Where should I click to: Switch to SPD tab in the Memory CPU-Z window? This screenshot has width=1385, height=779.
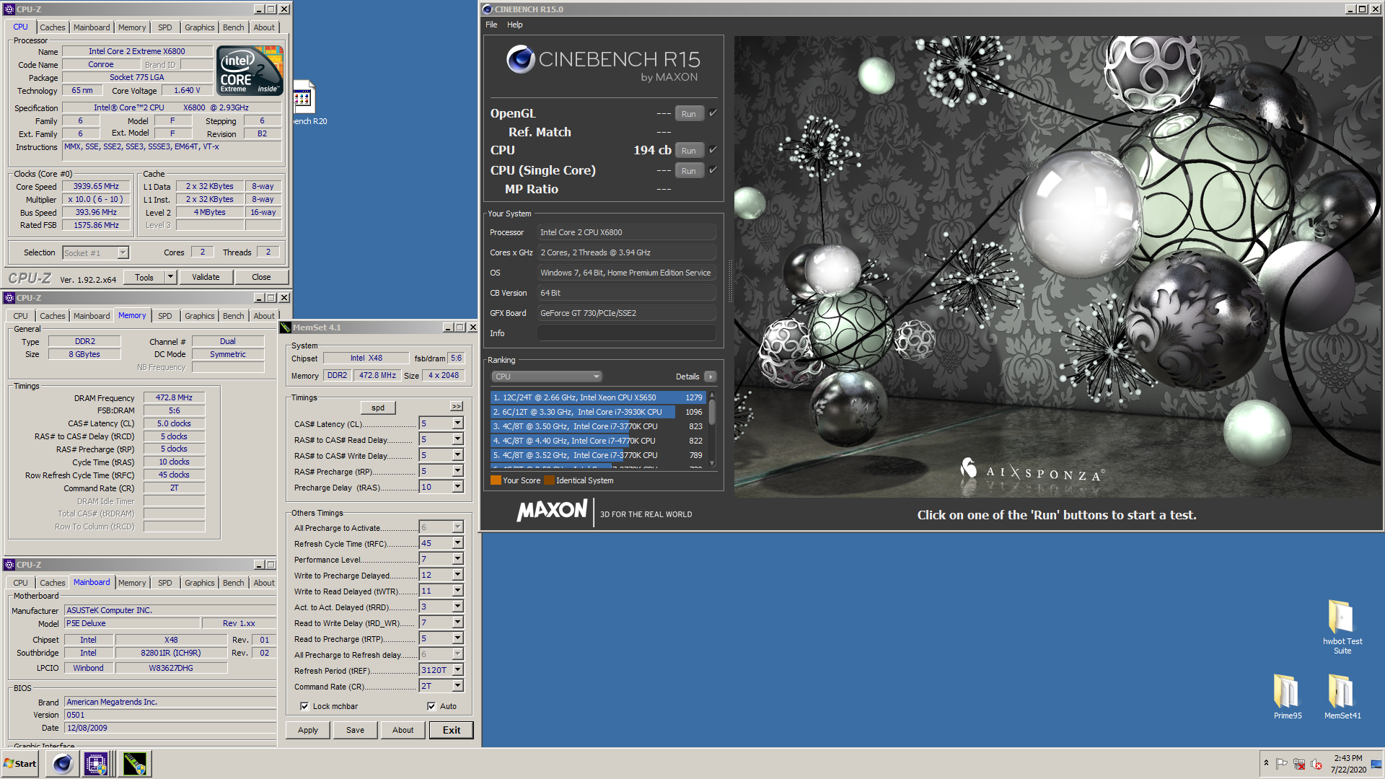(x=165, y=316)
